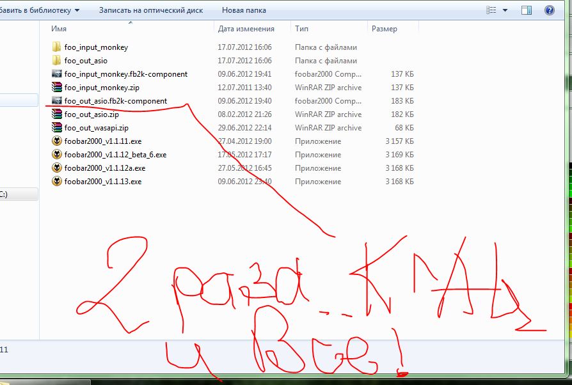Select folder name foo_out_asio
Image resolution: width=572 pixels, height=385 pixels.
(x=86, y=61)
